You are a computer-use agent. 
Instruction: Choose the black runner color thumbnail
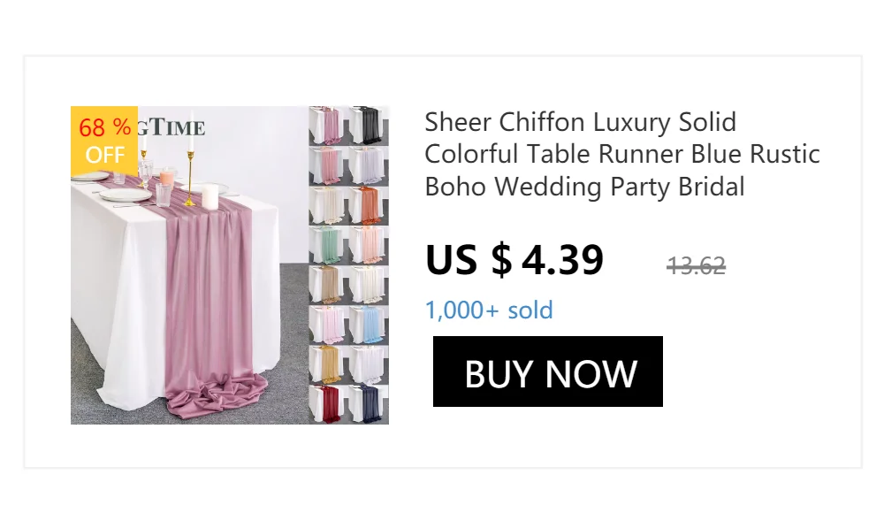(x=369, y=126)
